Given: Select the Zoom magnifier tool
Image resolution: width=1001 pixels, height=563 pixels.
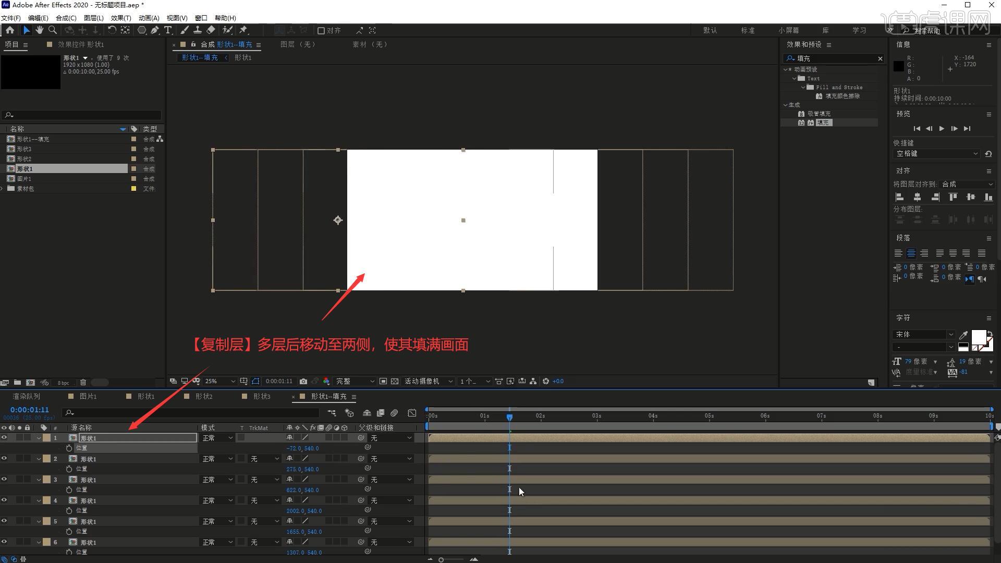Looking at the screenshot, I should coord(53,30).
